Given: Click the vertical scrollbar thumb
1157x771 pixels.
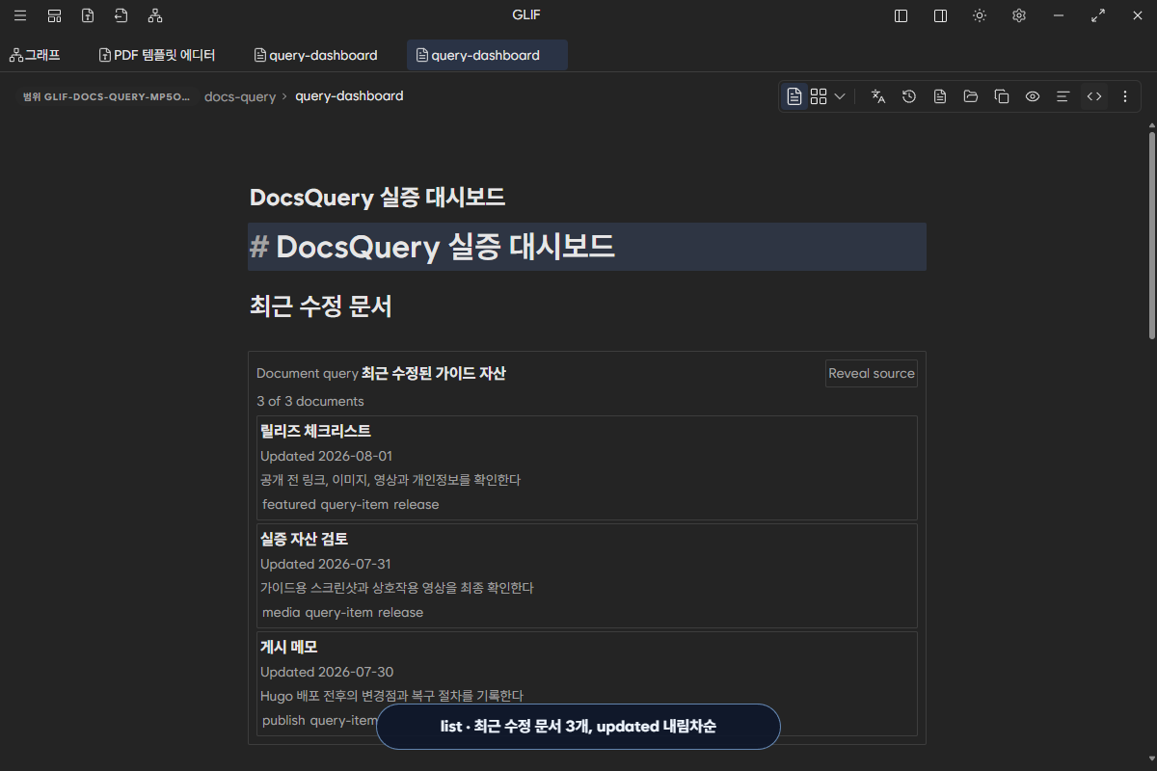Looking at the screenshot, I should pyautogui.click(x=1151, y=235).
